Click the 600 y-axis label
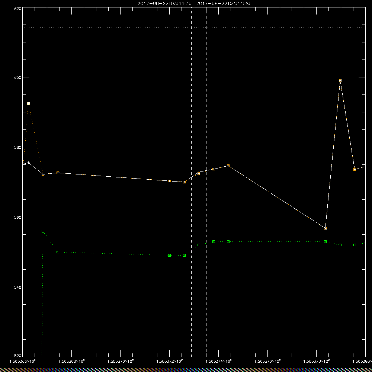Image resolution: width=372 pixels, height=372 pixels. pyautogui.click(x=18, y=77)
